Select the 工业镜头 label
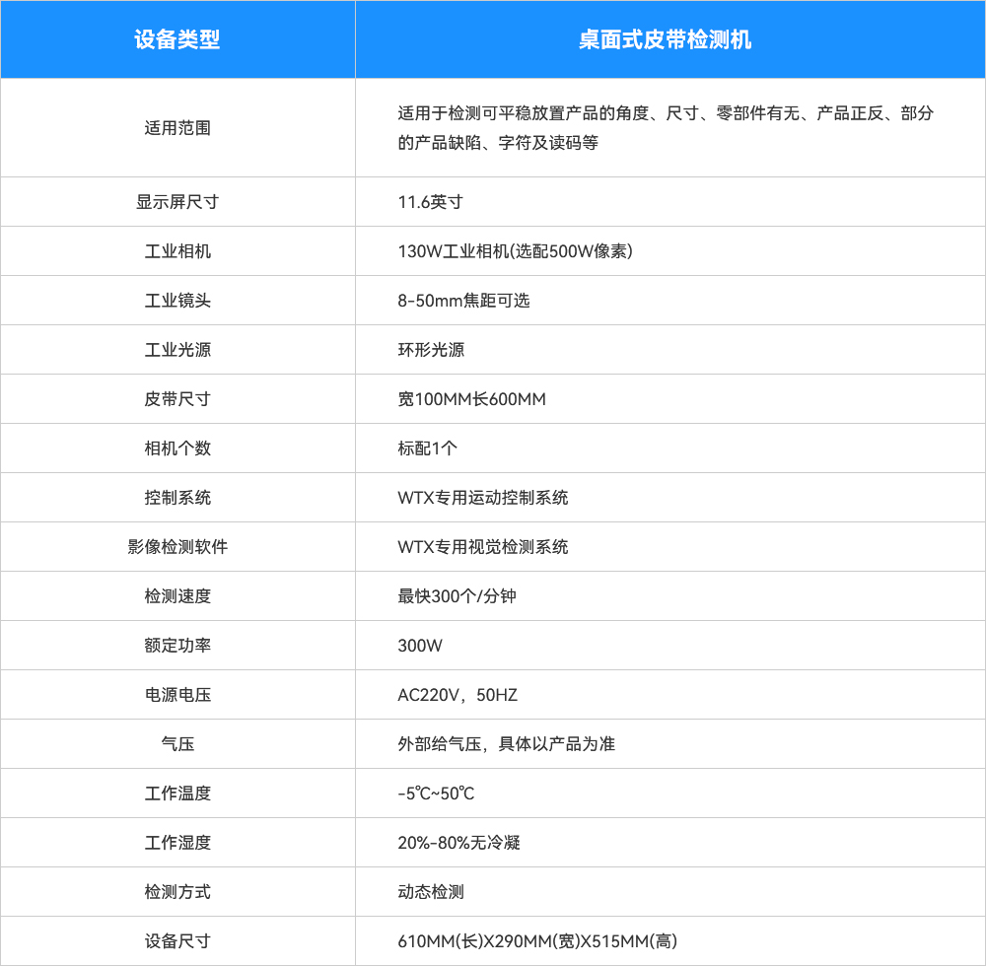This screenshot has width=986, height=966. pyautogui.click(x=177, y=301)
